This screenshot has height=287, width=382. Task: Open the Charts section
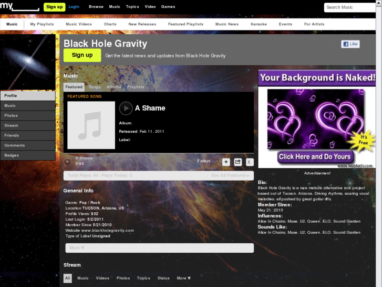point(110,24)
